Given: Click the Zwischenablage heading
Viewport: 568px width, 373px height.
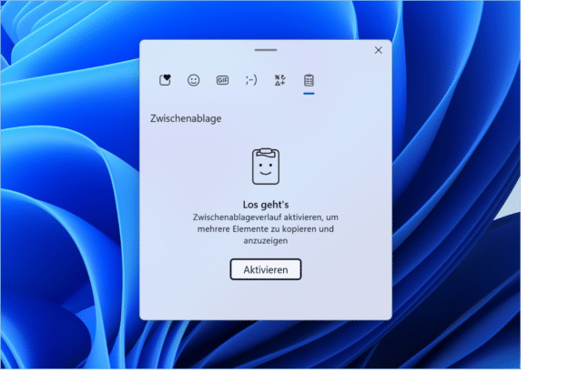Looking at the screenshot, I should (186, 118).
